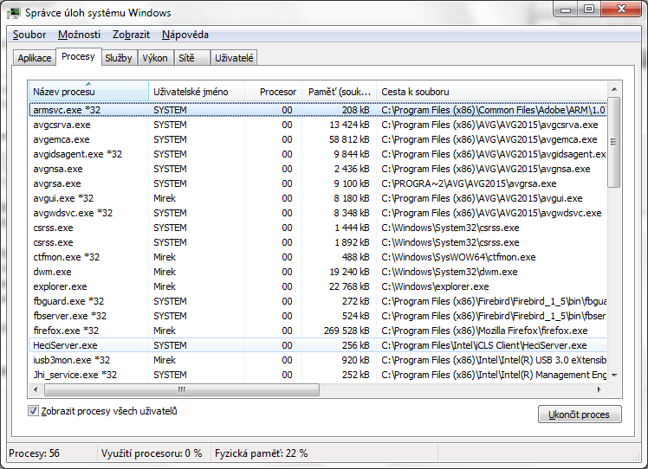The height and width of the screenshot is (469, 648).
Task: Select the dwm.exe process row
Action: coord(318,272)
